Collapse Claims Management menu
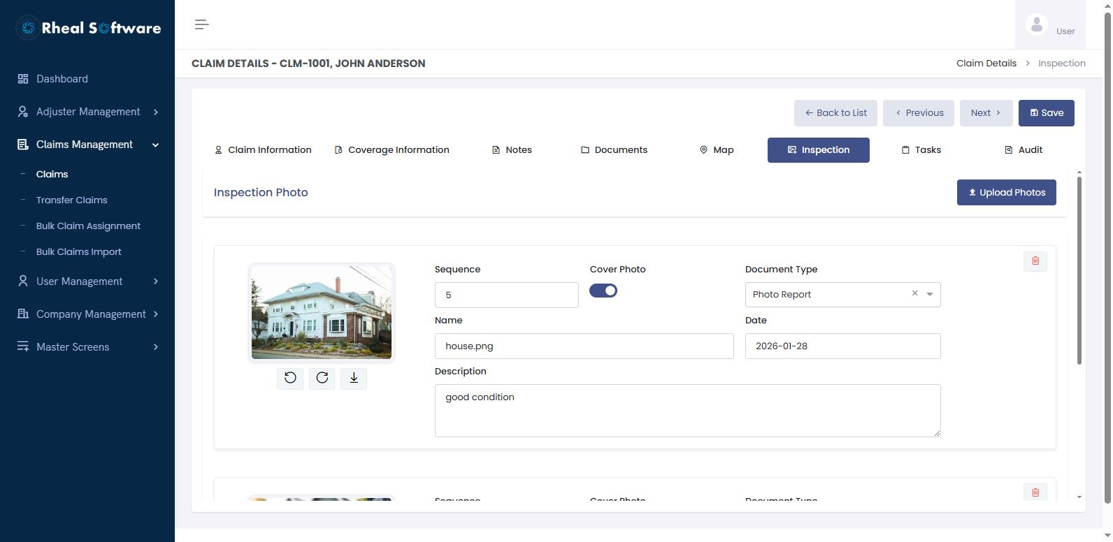The width and height of the screenshot is (1113, 542). 87,145
